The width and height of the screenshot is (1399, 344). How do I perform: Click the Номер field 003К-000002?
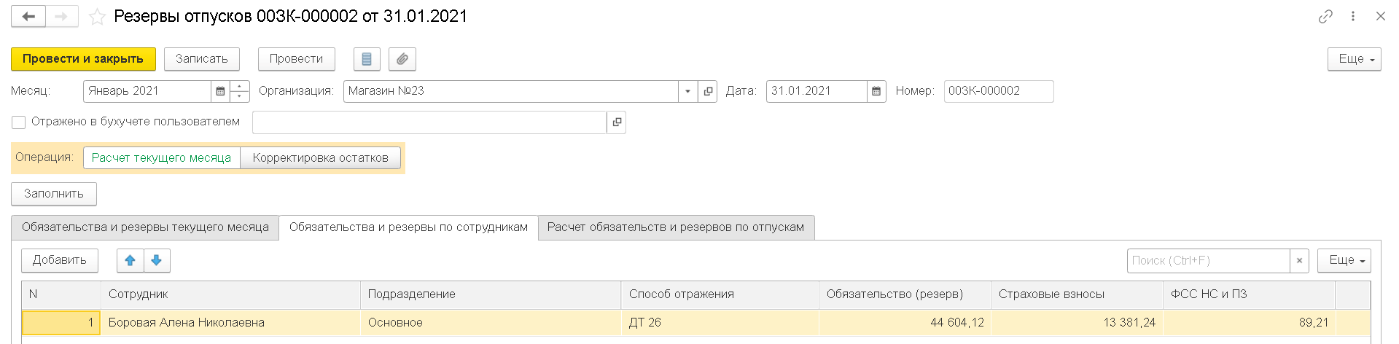(999, 91)
